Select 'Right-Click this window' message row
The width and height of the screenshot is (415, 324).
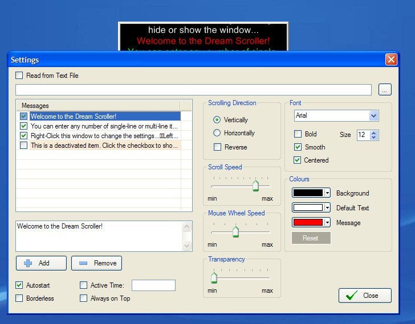[104, 136]
